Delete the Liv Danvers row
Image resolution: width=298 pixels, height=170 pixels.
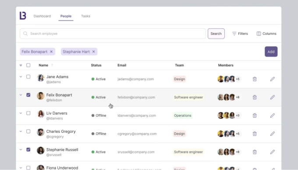[255, 115]
